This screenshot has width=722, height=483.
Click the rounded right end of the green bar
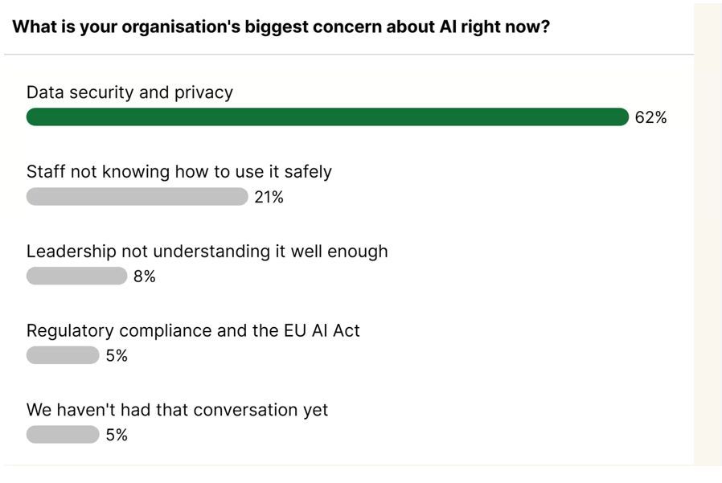pos(622,117)
